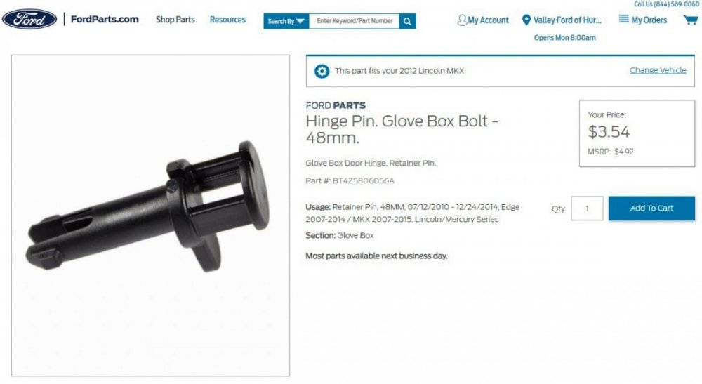Expand the Search By dropdown
Viewport: 702px width, 384px height.
coord(286,21)
